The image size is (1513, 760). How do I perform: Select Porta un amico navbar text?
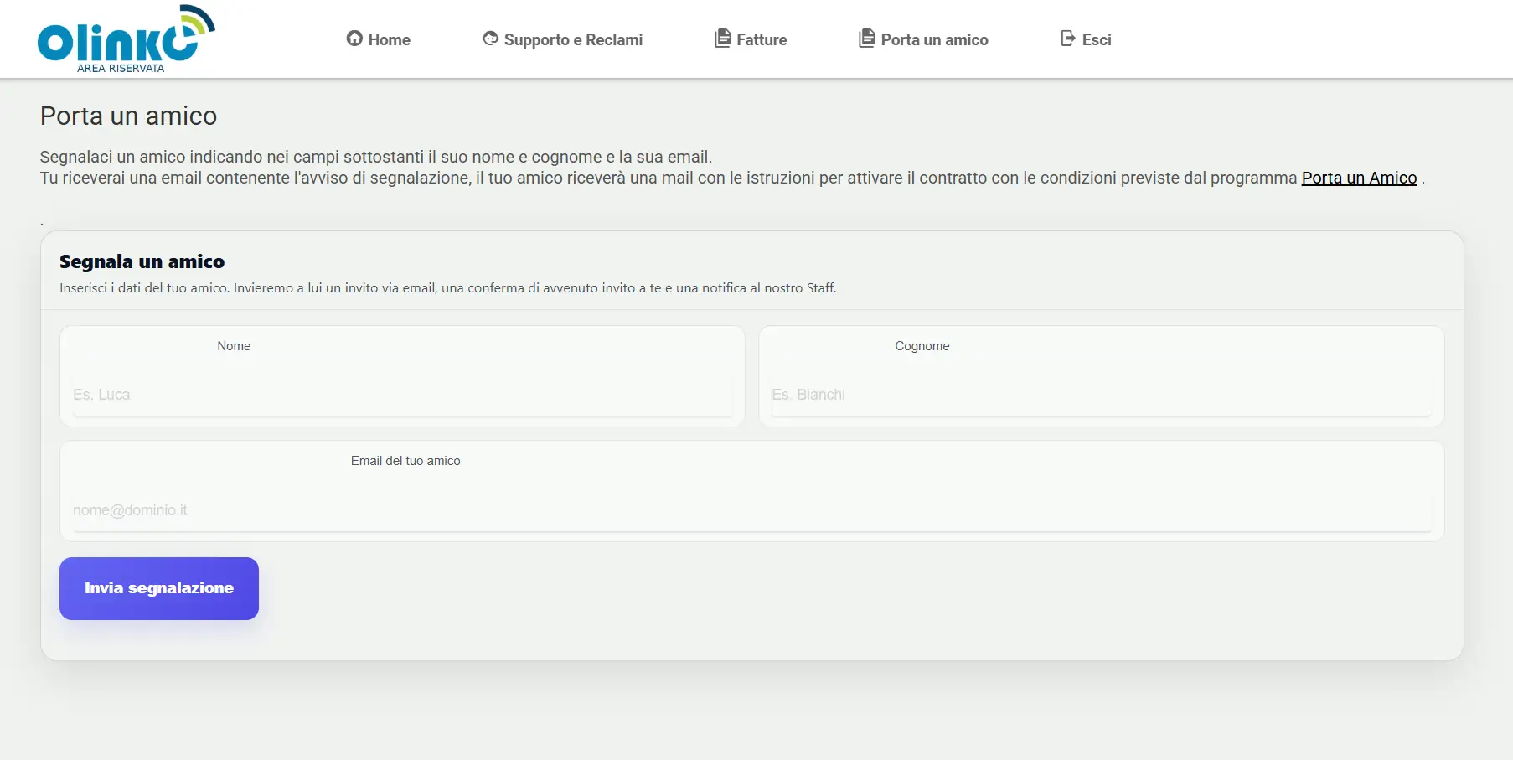pos(934,39)
